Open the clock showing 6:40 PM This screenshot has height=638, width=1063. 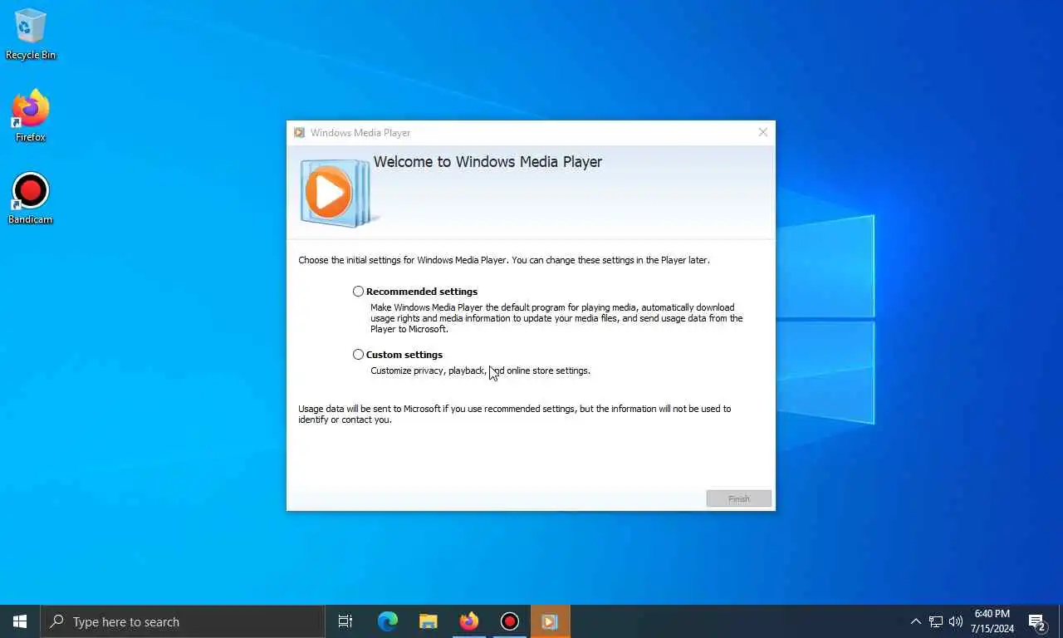pos(992,621)
